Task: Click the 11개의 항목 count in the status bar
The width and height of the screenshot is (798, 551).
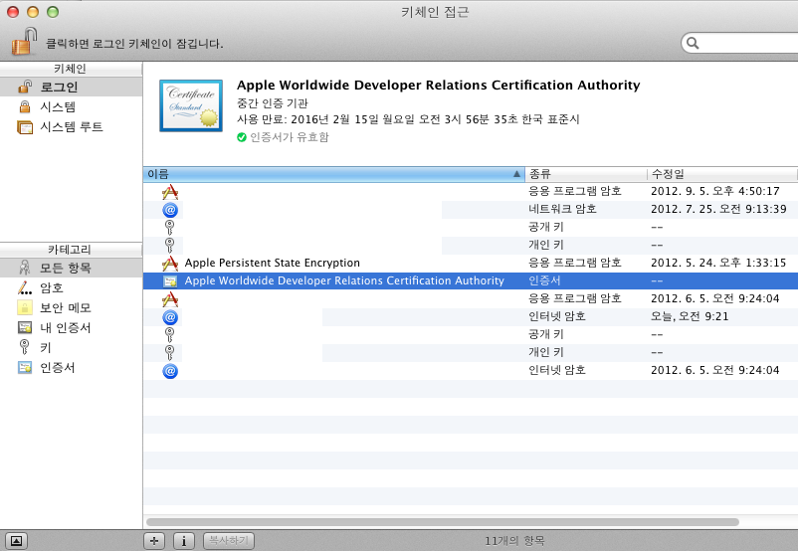Action: click(x=514, y=541)
